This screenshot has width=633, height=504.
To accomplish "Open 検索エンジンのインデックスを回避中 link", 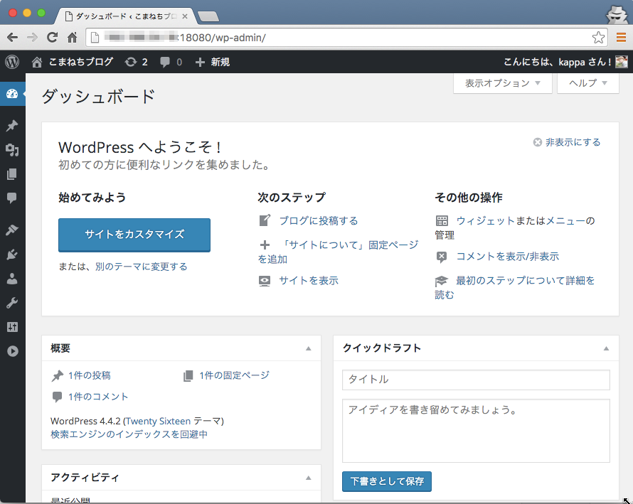I will point(129,434).
